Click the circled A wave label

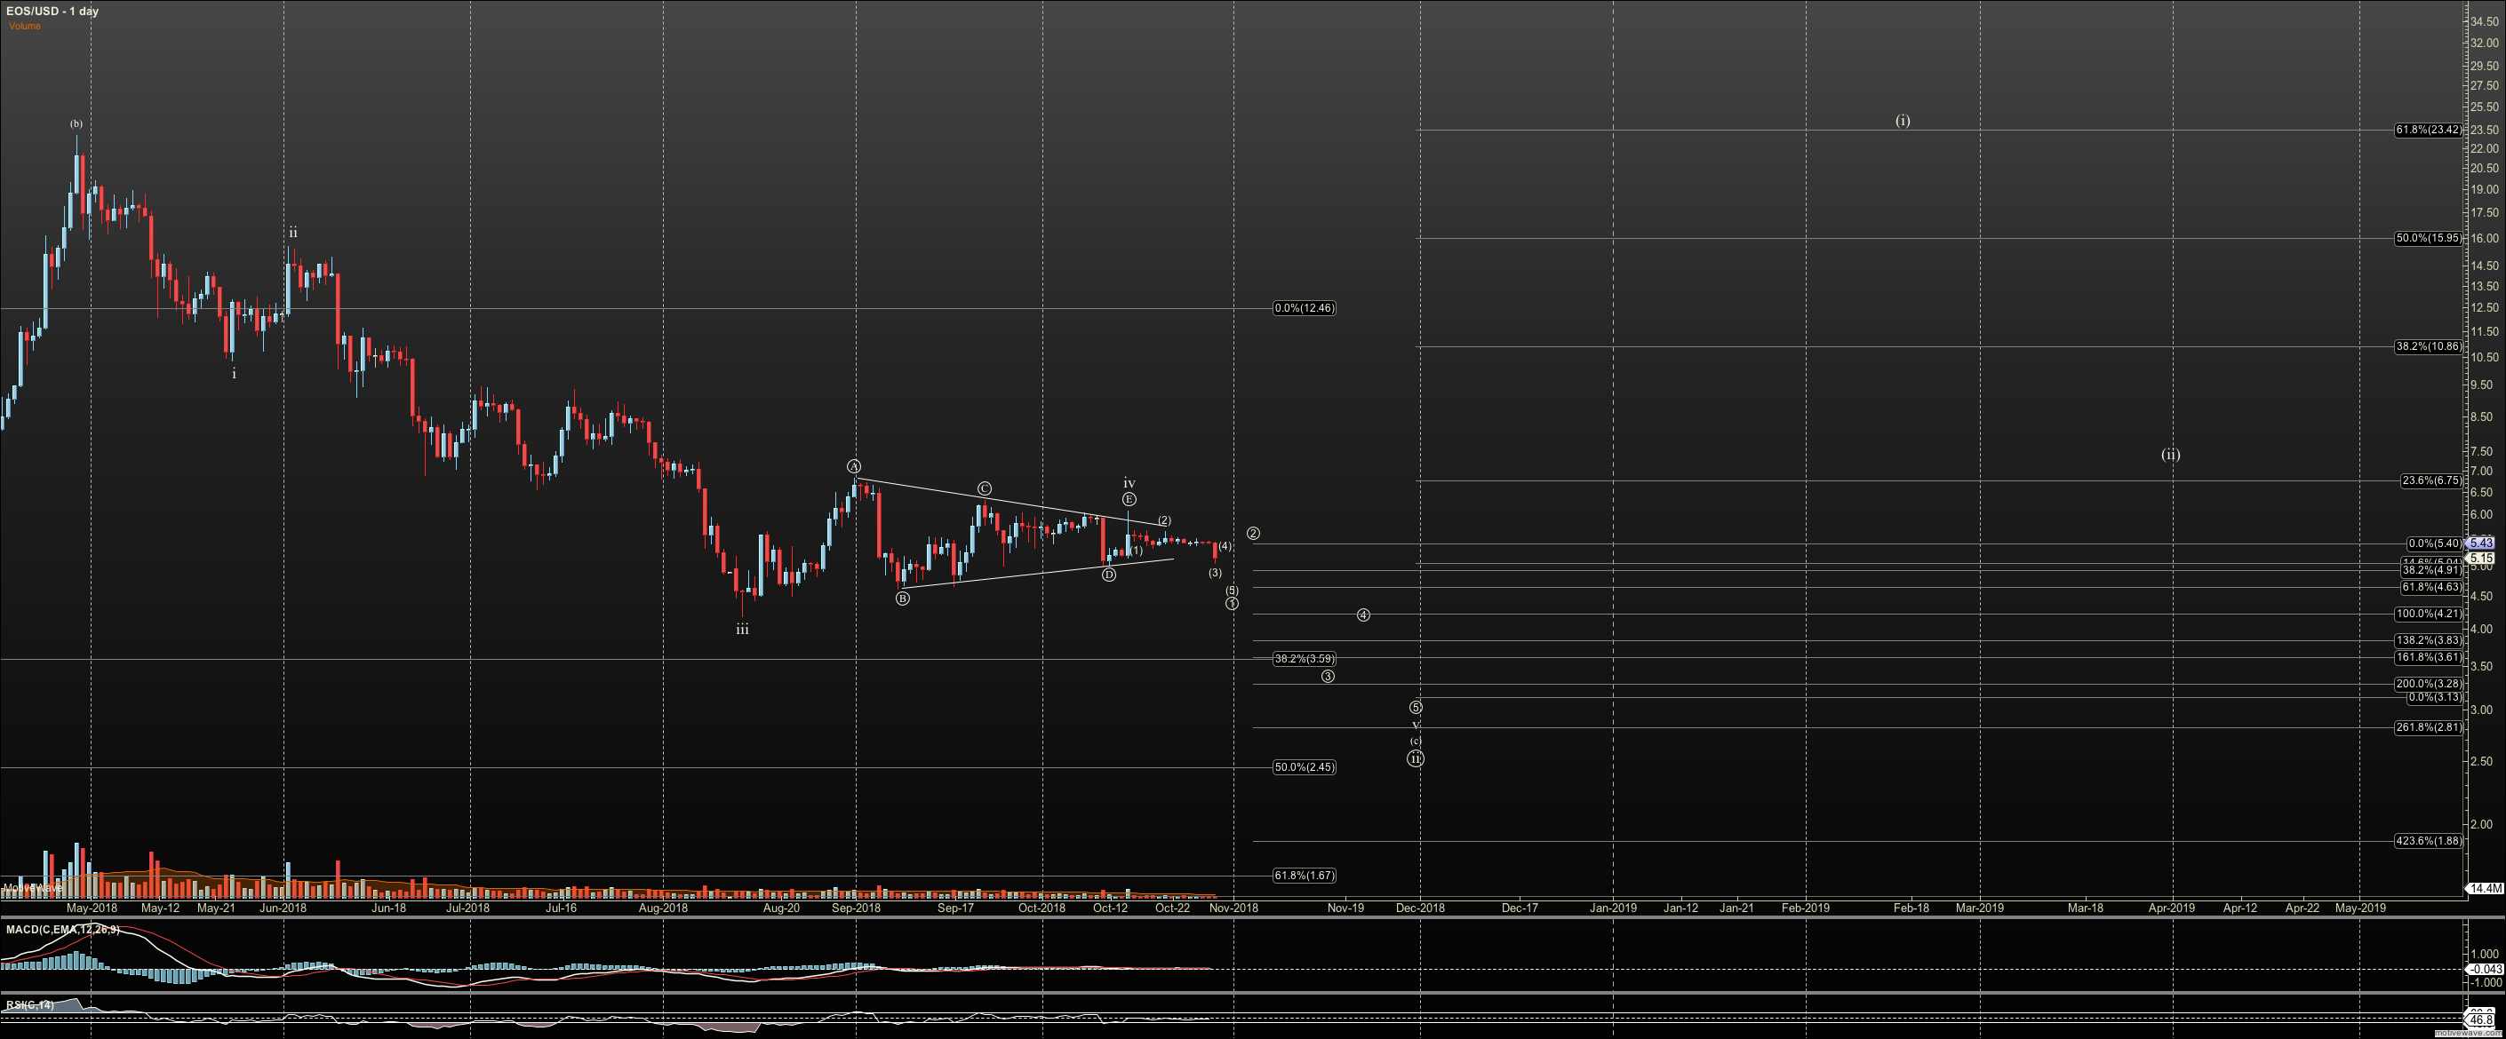853,466
